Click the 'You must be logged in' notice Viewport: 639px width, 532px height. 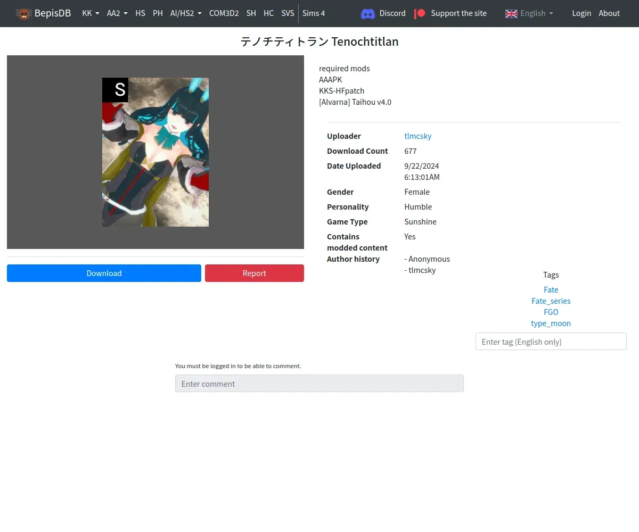click(238, 366)
